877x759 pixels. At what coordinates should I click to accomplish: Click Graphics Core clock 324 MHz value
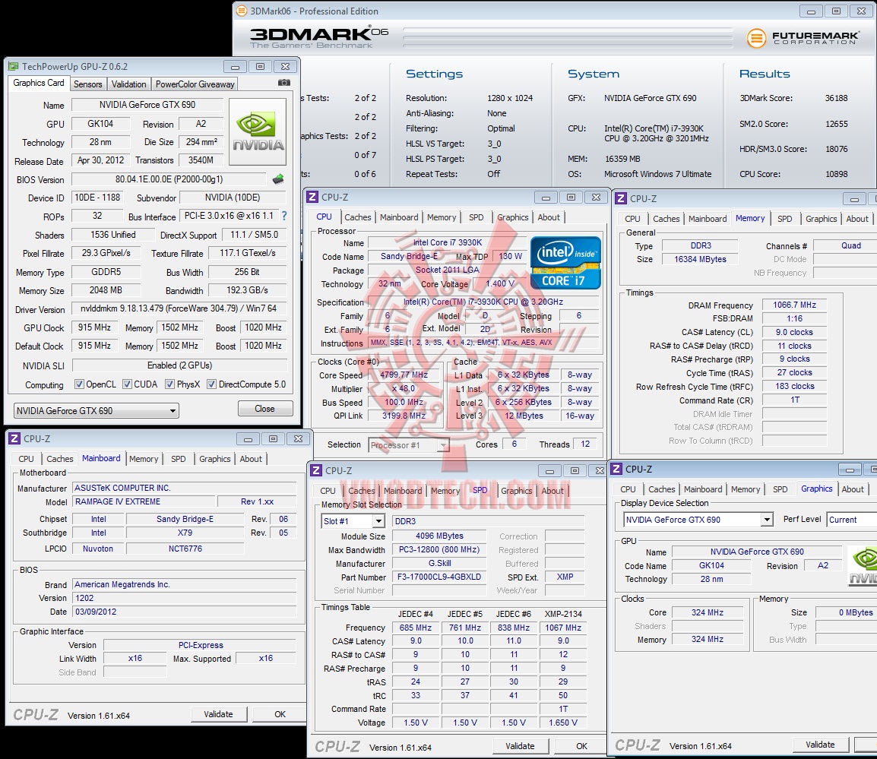pyautogui.click(x=708, y=612)
